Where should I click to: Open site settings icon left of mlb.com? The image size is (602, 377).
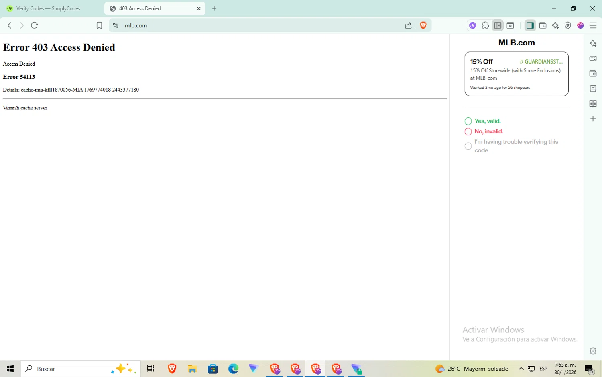116,25
